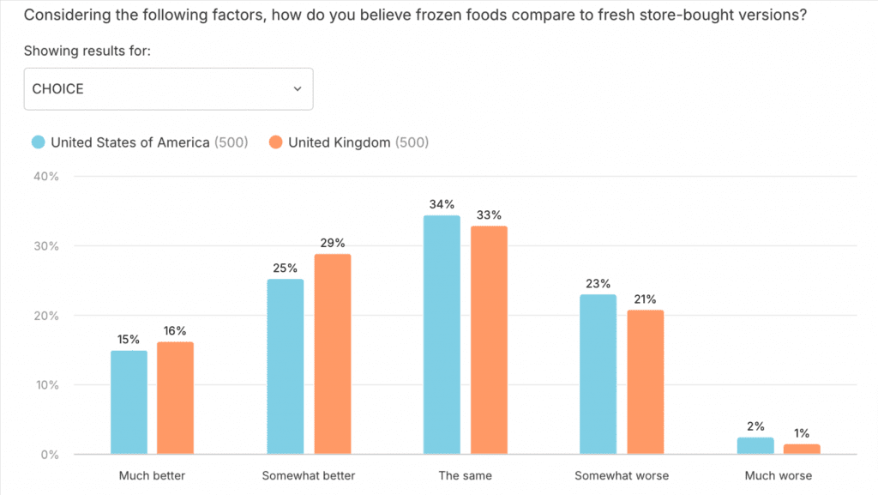The height and width of the screenshot is (495, 878).
Task: Select the orange Much worse bar
Action: coord(802,450)
